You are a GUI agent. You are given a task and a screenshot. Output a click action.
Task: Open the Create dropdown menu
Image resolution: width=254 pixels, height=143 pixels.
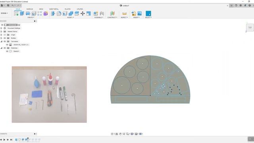(31, 17)
